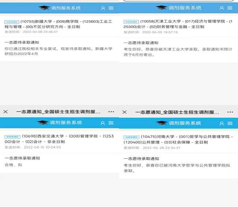Click 调剂服务系统 title in Xi'an Jiaotong panel
The height and width of the screenshot is (207, 238).
tap(66, 123)
